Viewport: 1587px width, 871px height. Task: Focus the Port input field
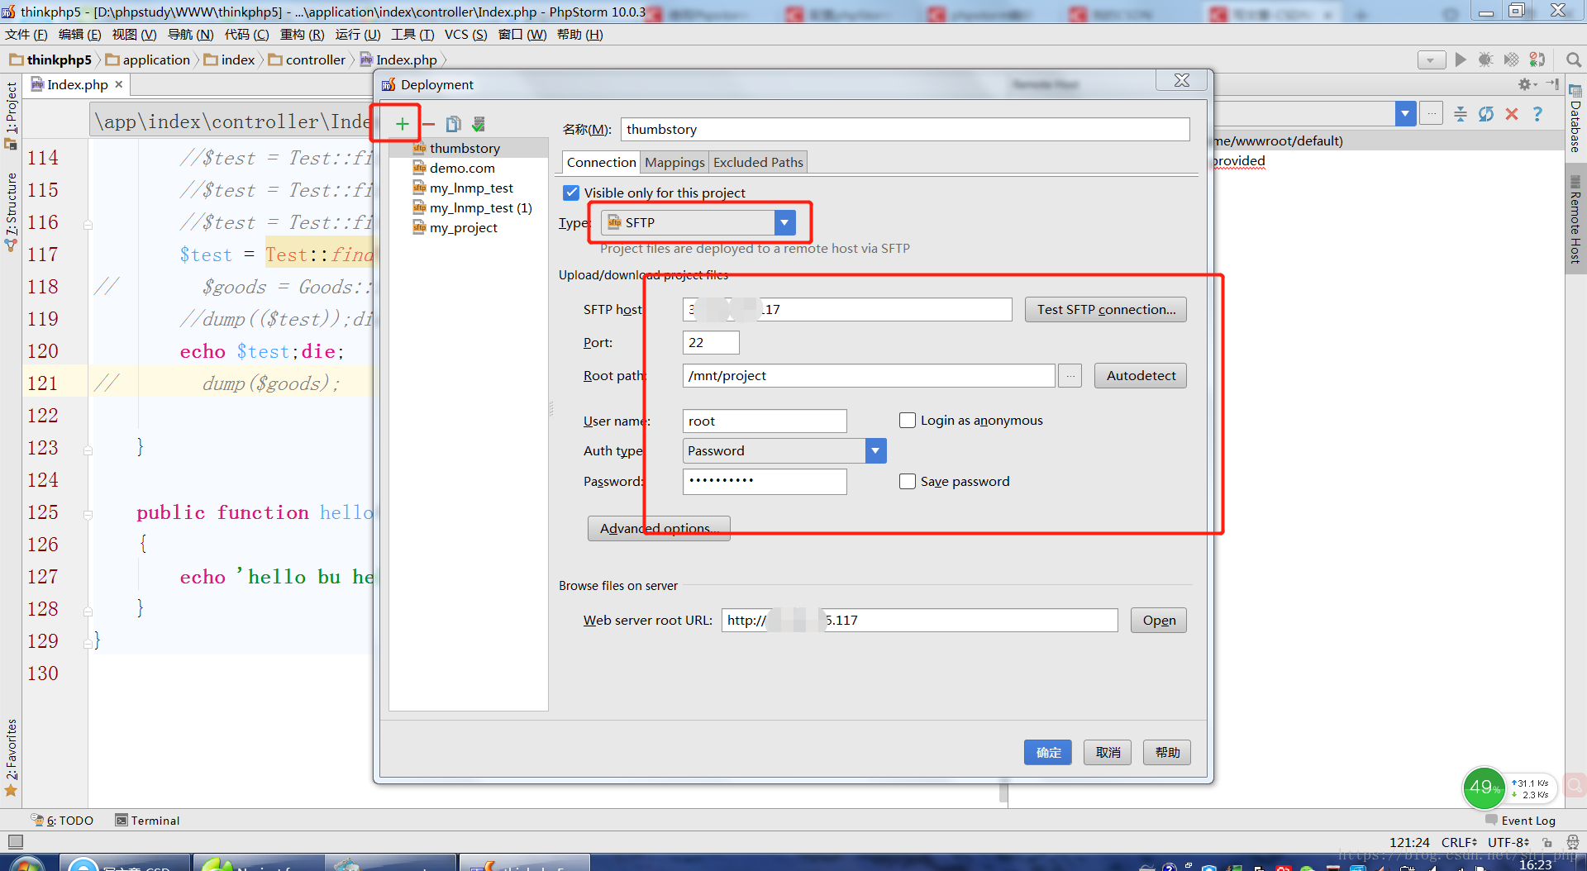tap(711, 343)
